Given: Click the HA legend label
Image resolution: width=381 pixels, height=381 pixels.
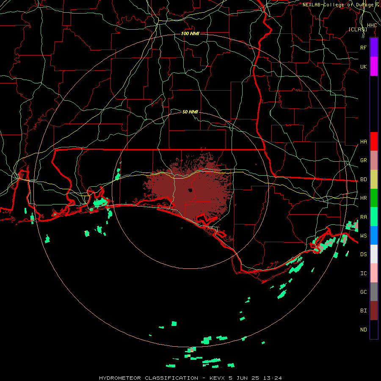Looking at the screenshot, I should (363, 142).
